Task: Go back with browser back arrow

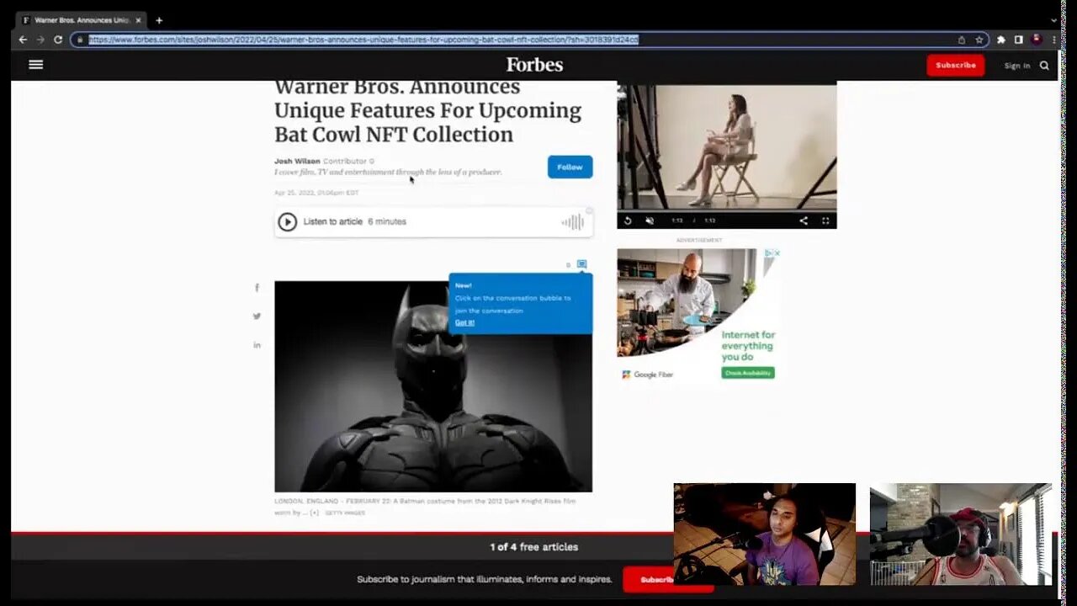Action: coord(23,40)
